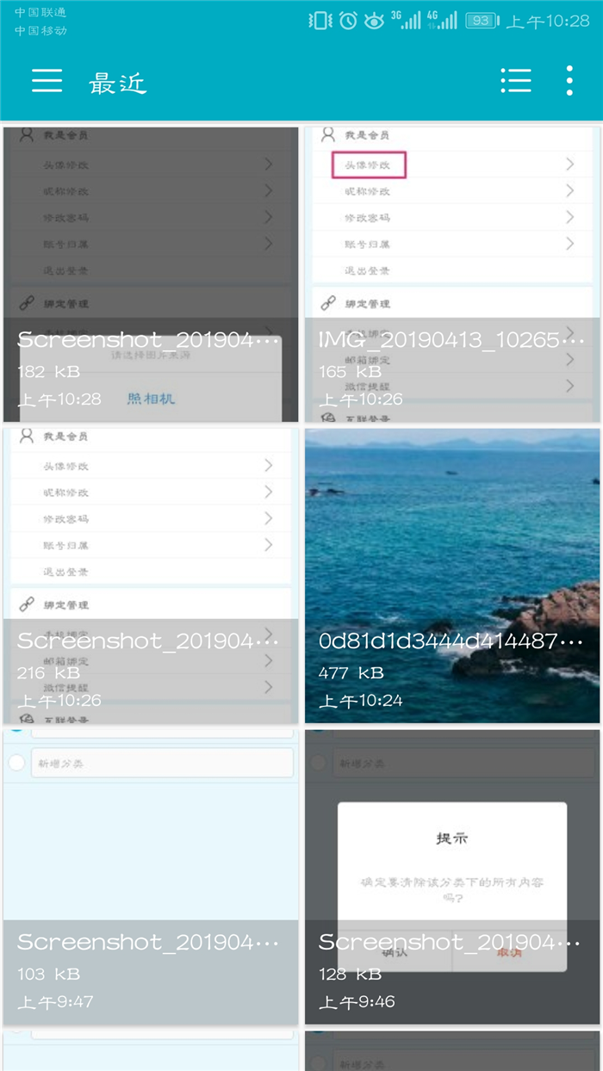Screen dimensions: 603x1071
Task: Click the 上午10:24 timestamp
Action: (361, 701)
